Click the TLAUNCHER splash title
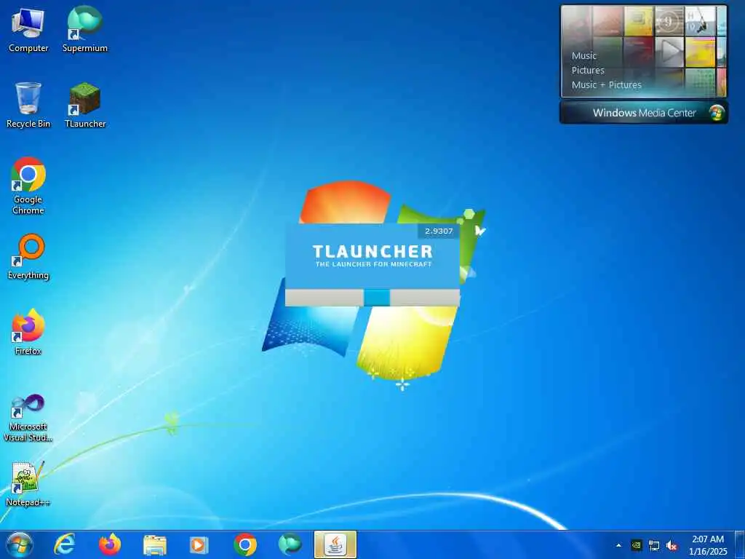This screenshot has height=559, width=745. (x=372, y=251)
